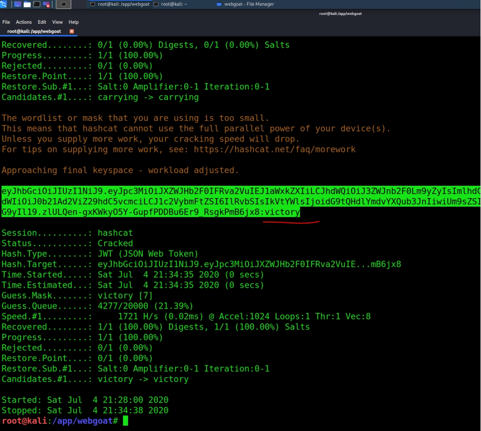Click the 'Speed.#1' 1721 H/s line

tap(186, 316)
